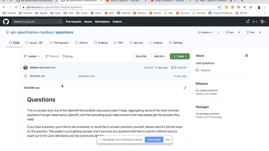Open the API-10 bookmarks folder

pos(241,13)
